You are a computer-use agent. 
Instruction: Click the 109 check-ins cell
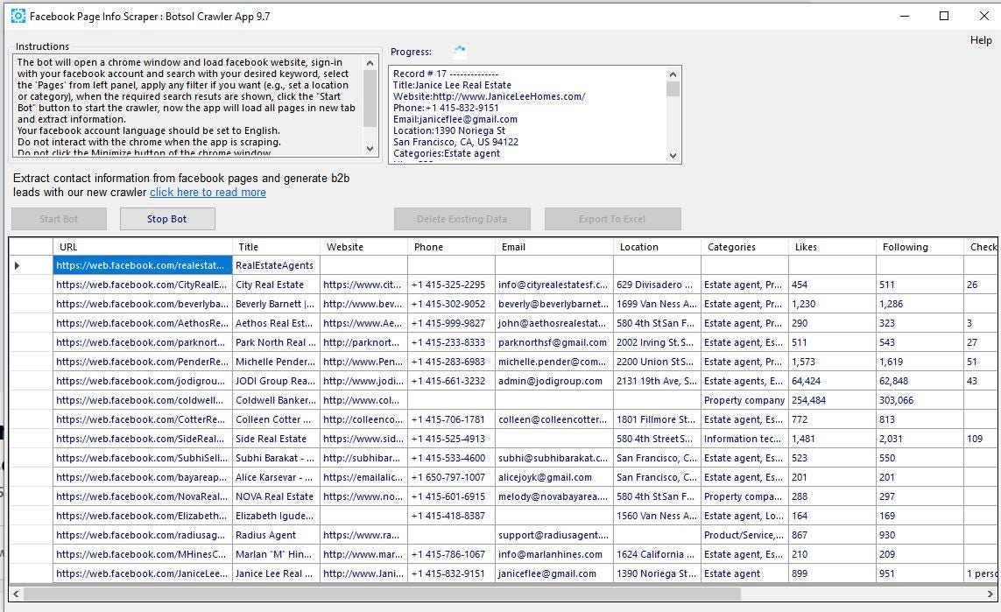pos(980,439)
